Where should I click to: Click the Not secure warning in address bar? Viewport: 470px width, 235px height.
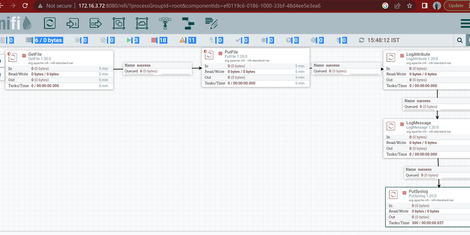(x=55, y=6)
